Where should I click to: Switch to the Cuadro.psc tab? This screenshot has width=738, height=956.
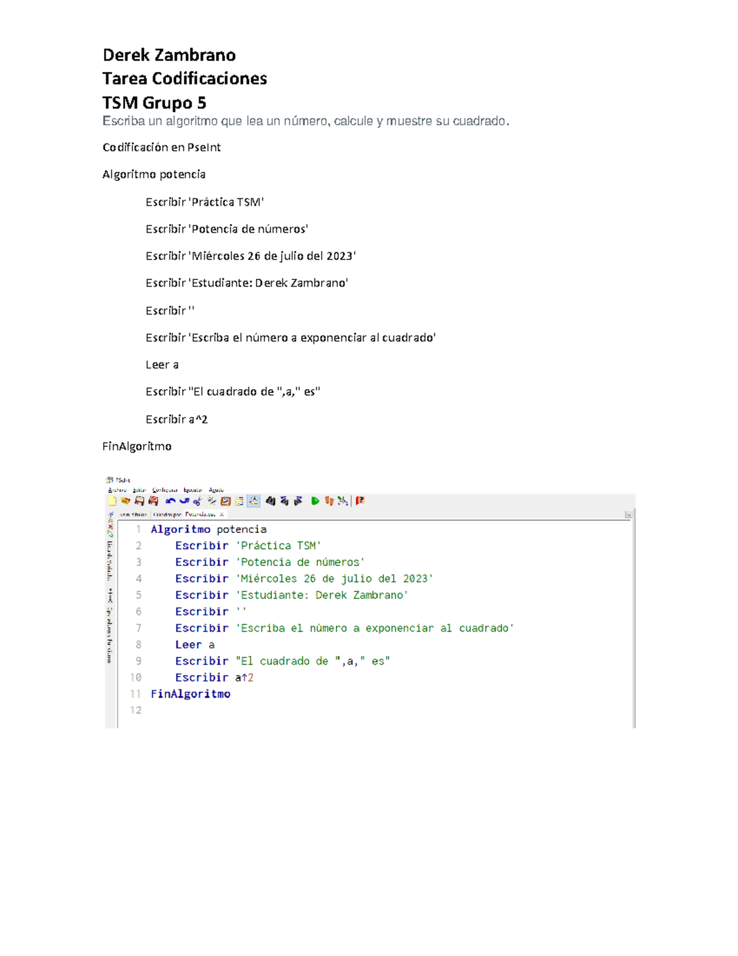pyautogui.click(x=167, y=515)
